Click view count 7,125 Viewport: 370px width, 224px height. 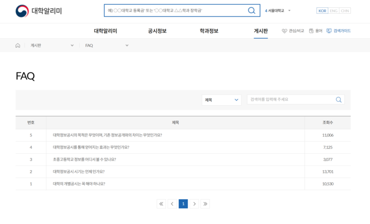click(x=328, y=147)
